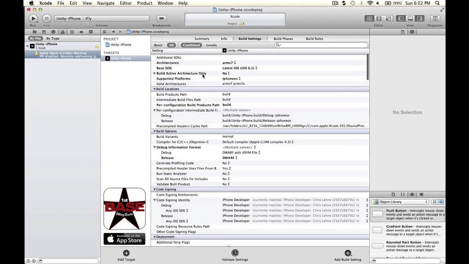469x264 pixels.
Task: Open the Code Snippet library braces icon
Action: tap(403, 194)
